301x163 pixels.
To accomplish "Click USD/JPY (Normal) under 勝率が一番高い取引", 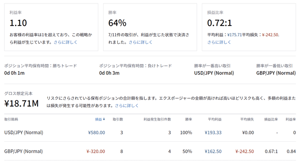I will [214, 73].
